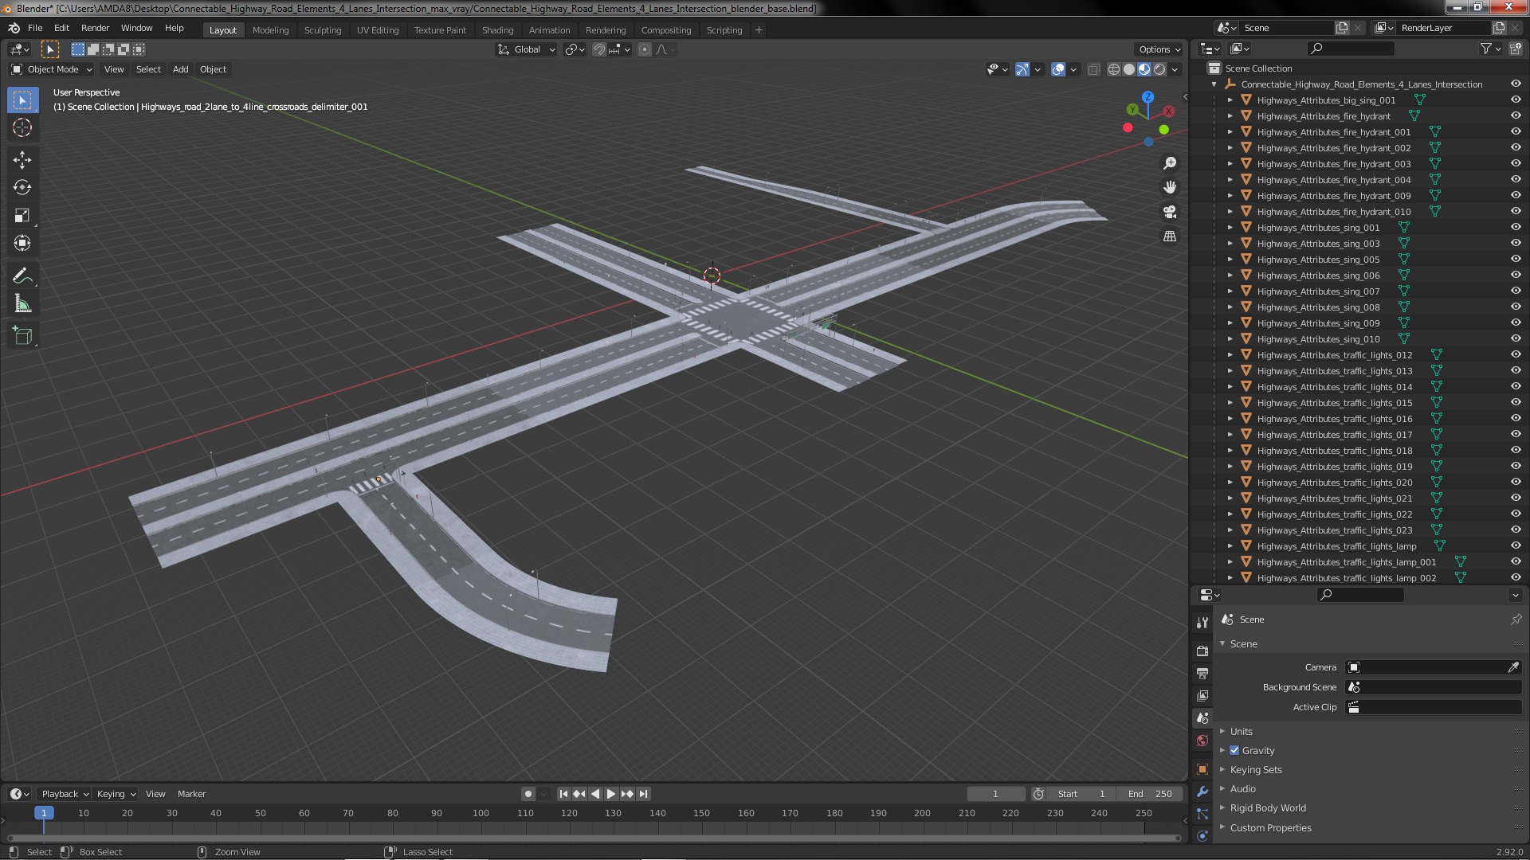Hide Highways_Attributes_sing_007 in outliner
The image size is (1530, 860).
[1515, 291]
